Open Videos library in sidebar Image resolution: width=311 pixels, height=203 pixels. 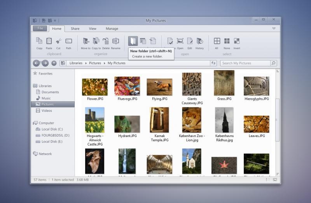(44, 111)
